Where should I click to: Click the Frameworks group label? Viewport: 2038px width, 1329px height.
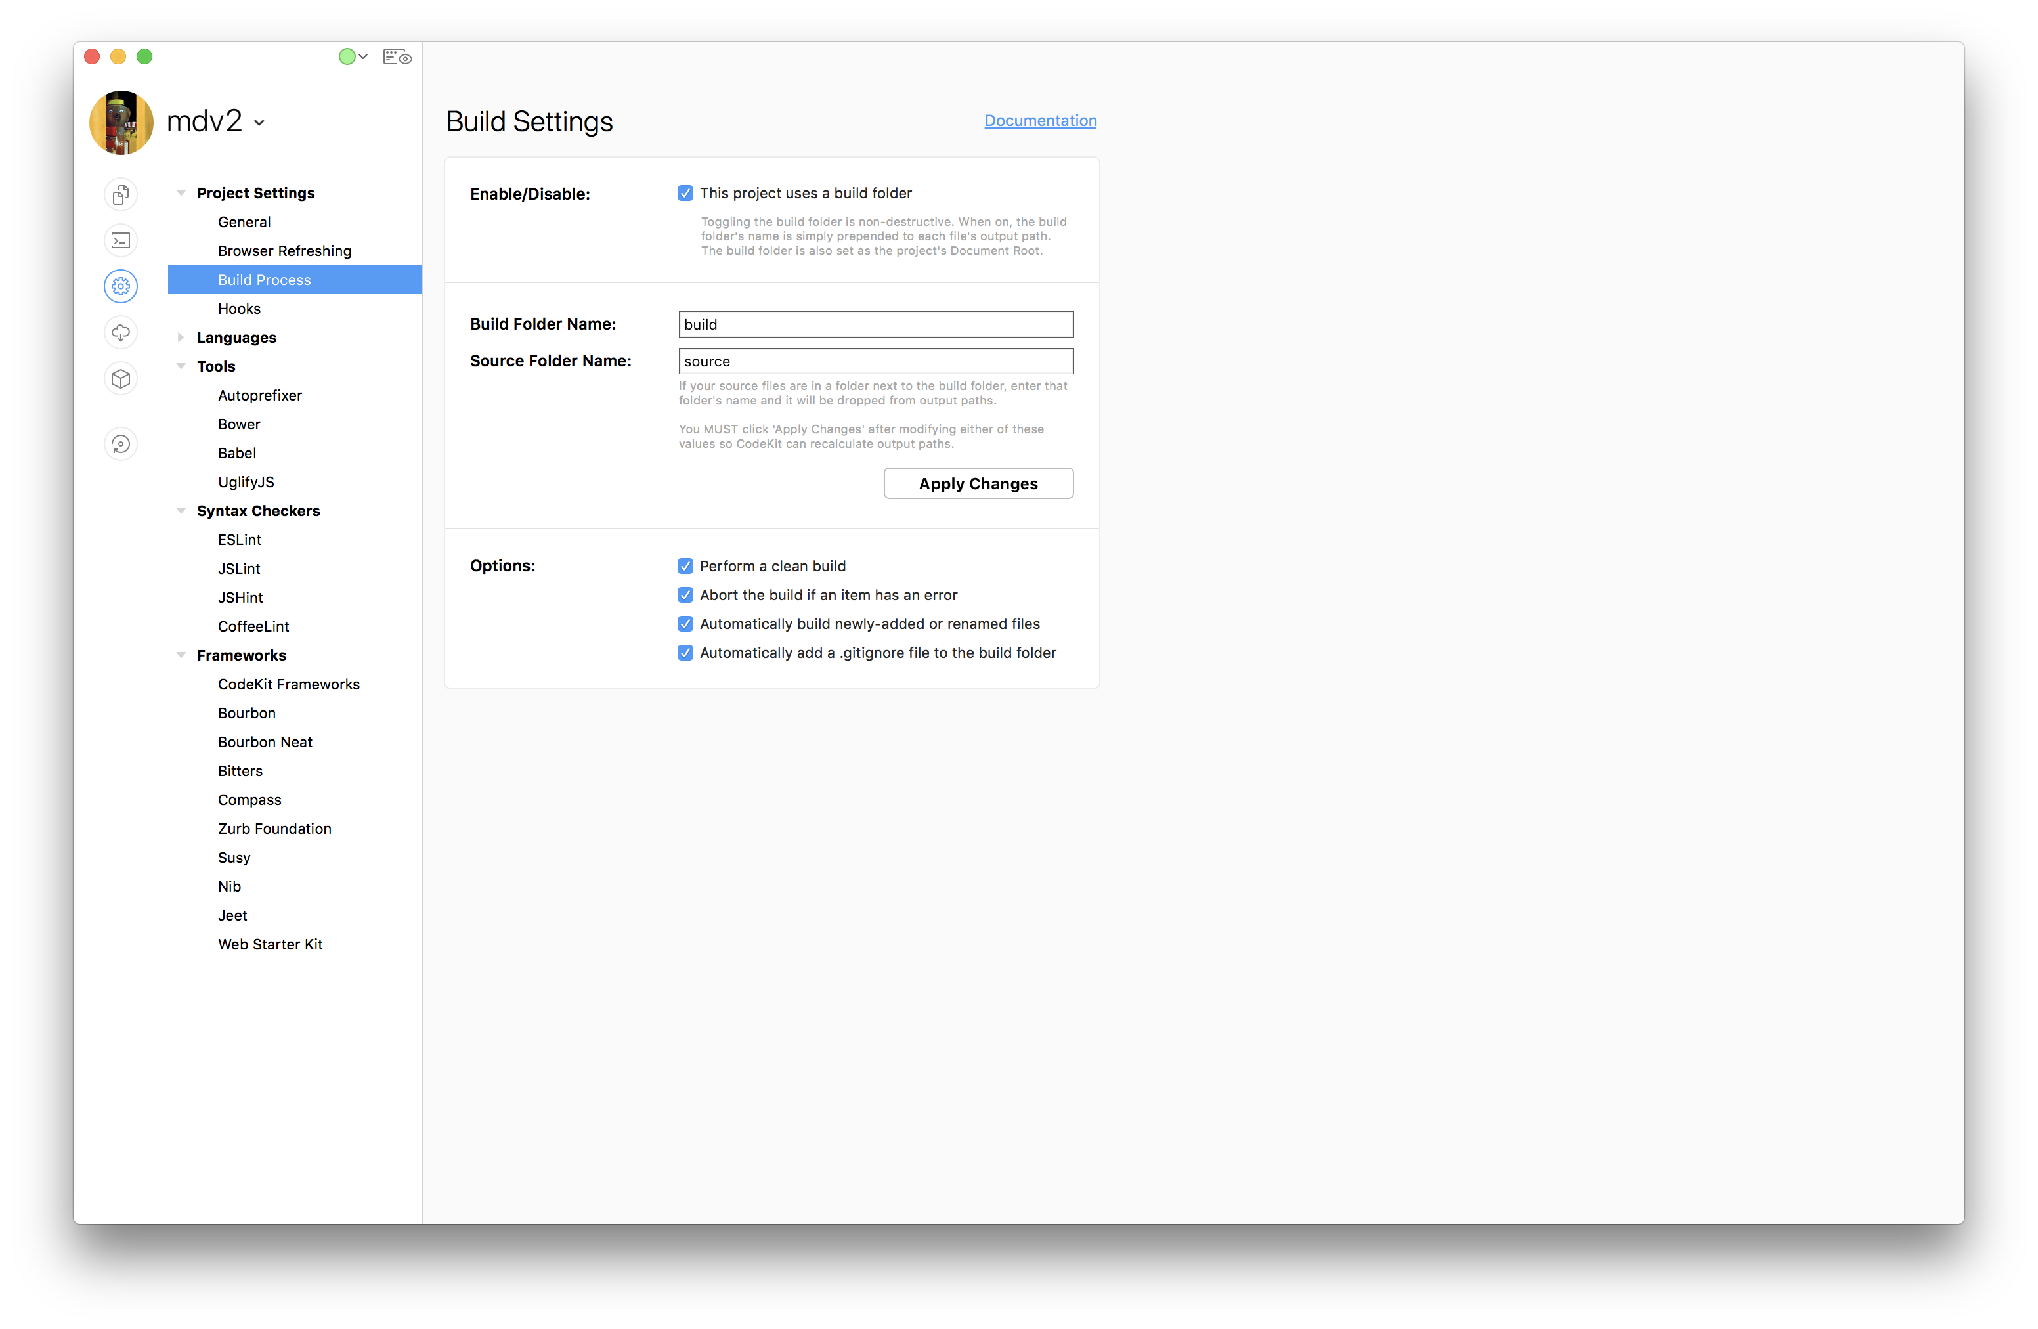pyautogui.click(x=242, y=655)
